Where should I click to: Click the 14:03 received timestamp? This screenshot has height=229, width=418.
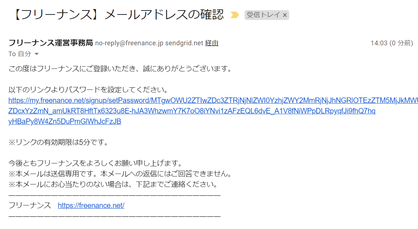tap(392, 43)
